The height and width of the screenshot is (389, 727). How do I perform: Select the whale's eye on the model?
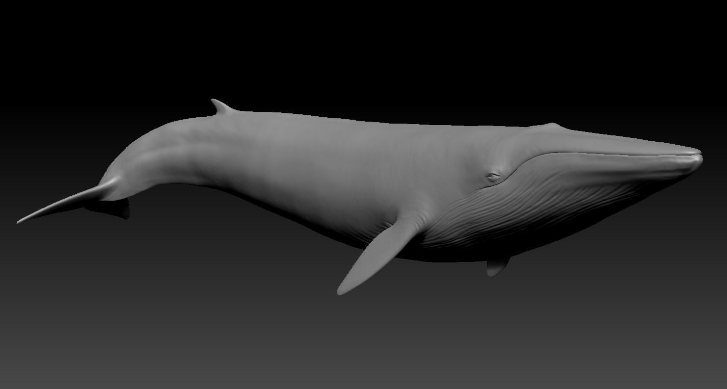click(x=493, y=177)
